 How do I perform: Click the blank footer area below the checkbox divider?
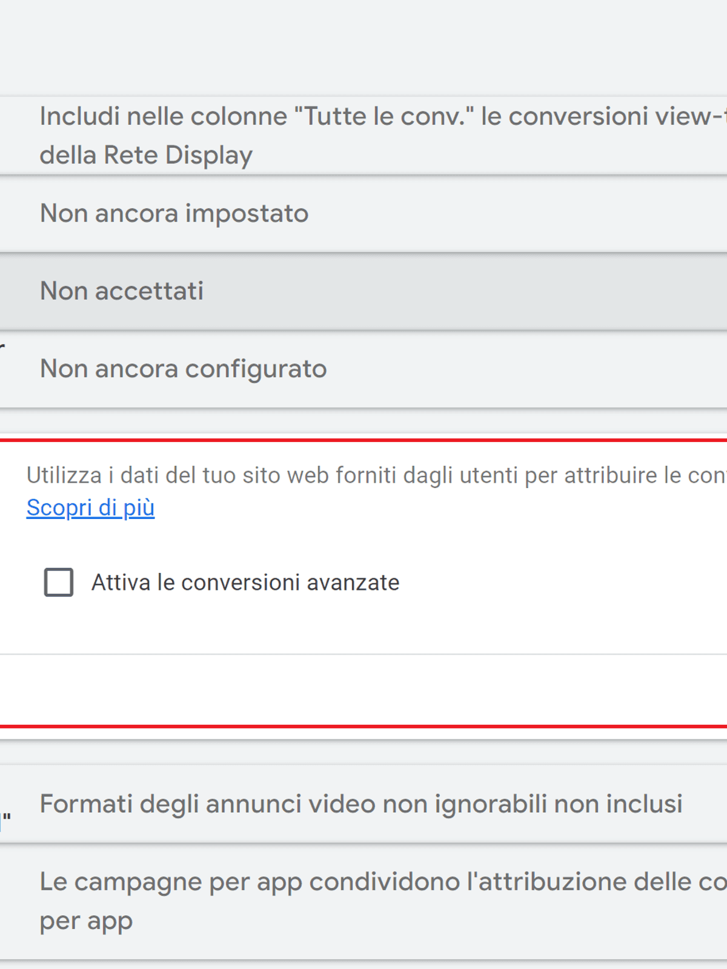[363, 690]
